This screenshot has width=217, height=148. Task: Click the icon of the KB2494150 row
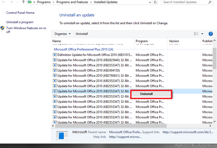coord(55,70)
